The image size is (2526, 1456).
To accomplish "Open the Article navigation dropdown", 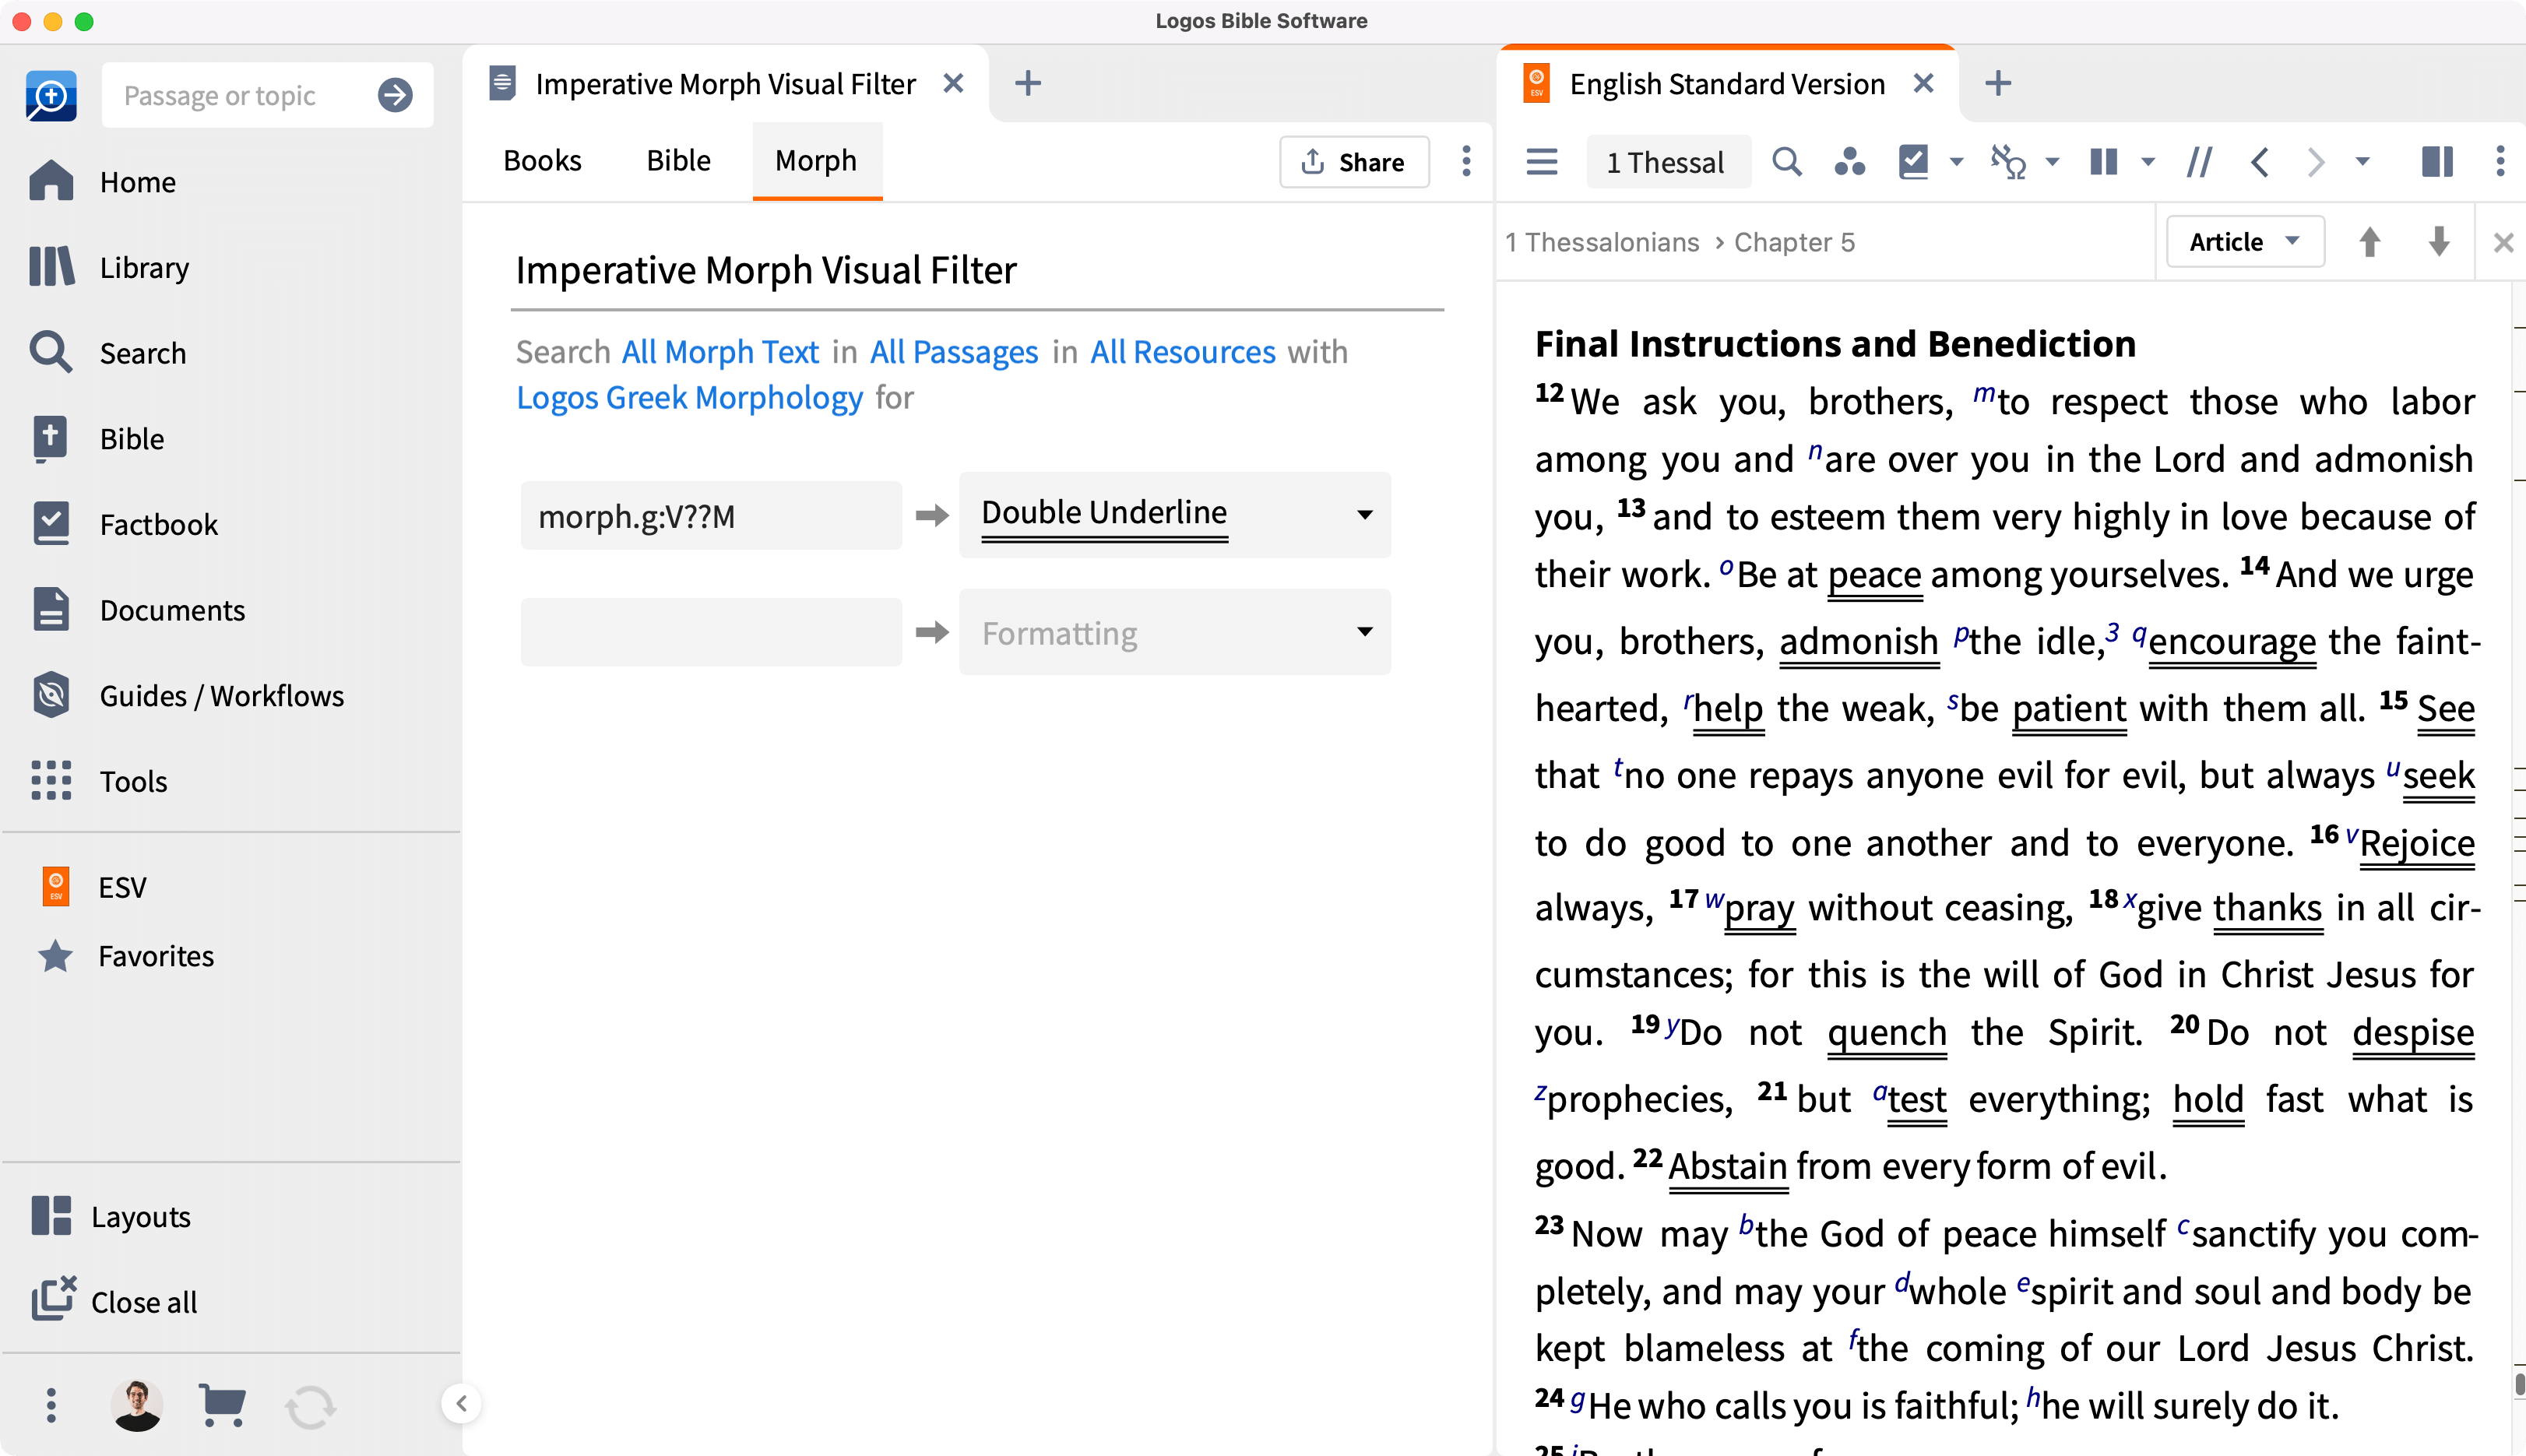I will 2244,242.
